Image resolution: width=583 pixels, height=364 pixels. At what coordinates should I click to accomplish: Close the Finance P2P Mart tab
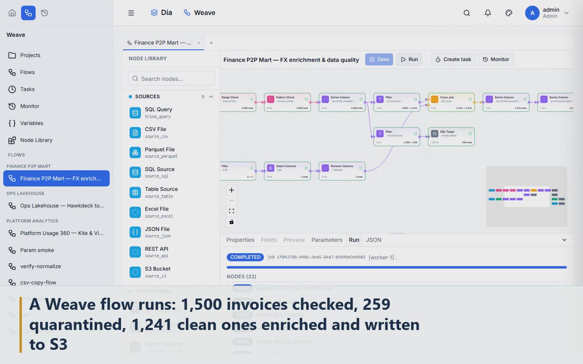pos(199,43)
